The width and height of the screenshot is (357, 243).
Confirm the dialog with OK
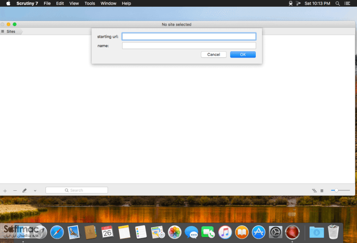(243, 54)
